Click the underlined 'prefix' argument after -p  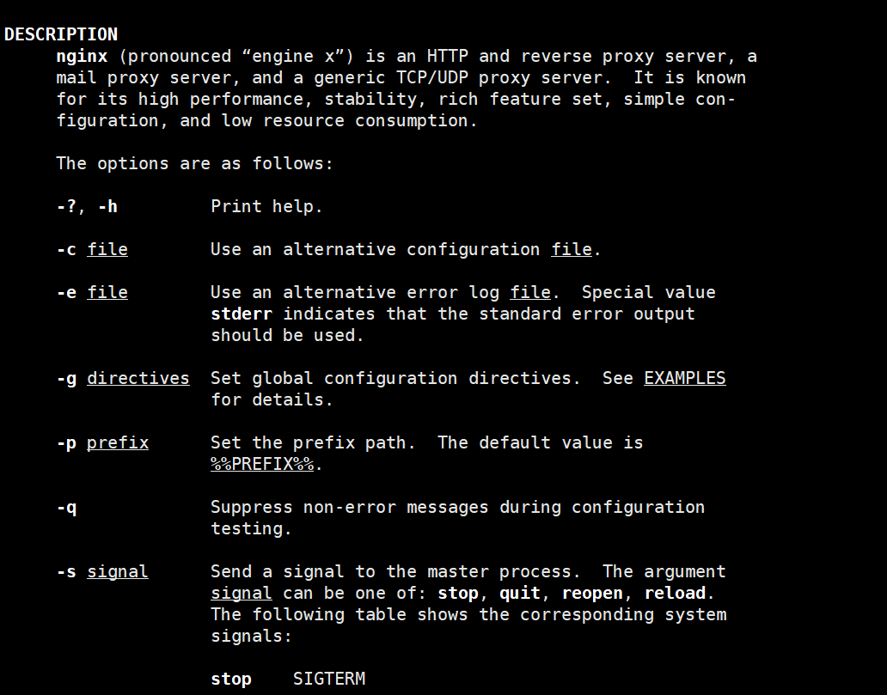118,442
